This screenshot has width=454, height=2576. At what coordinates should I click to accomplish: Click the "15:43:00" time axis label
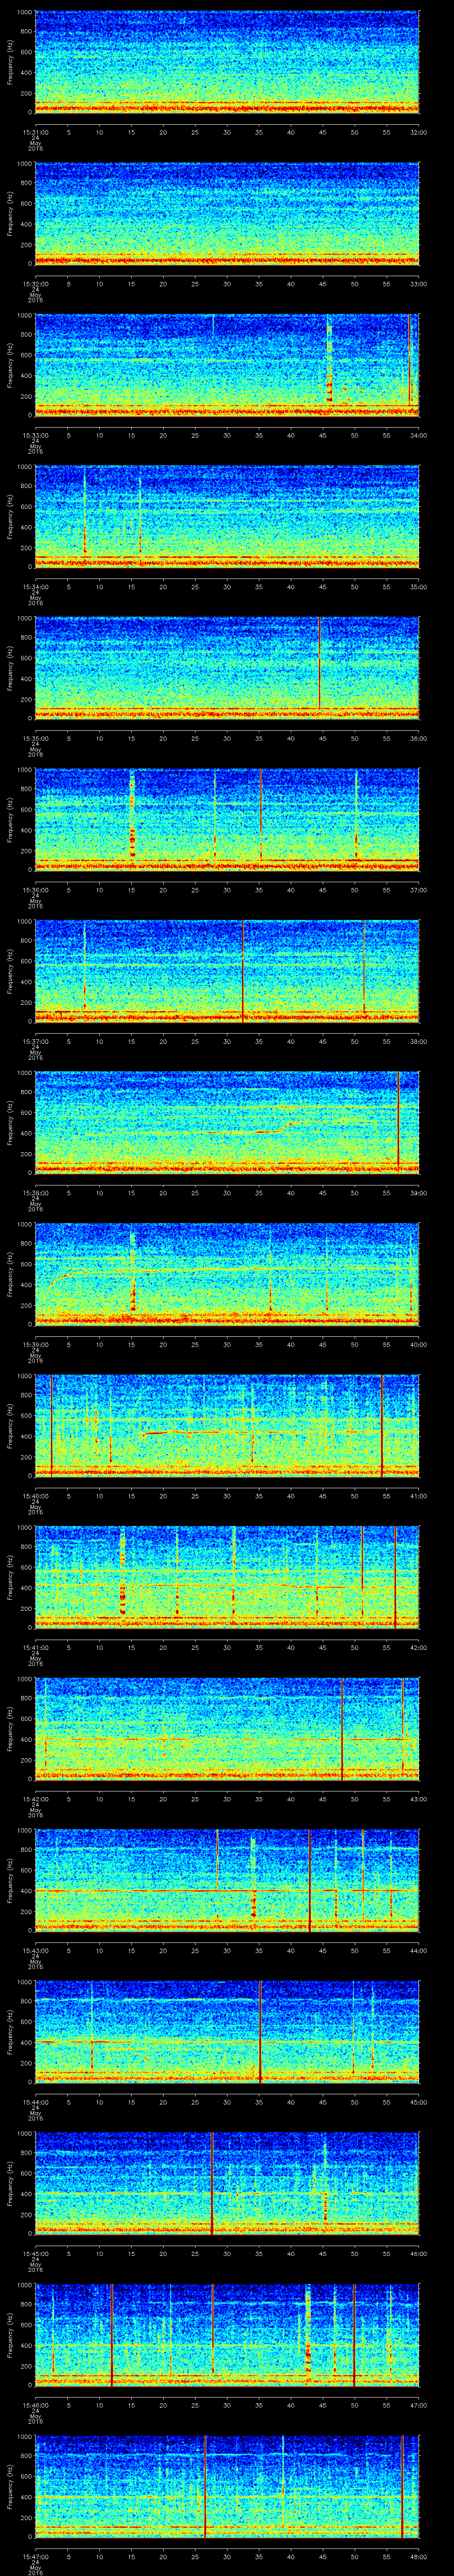pos(35,1951)
